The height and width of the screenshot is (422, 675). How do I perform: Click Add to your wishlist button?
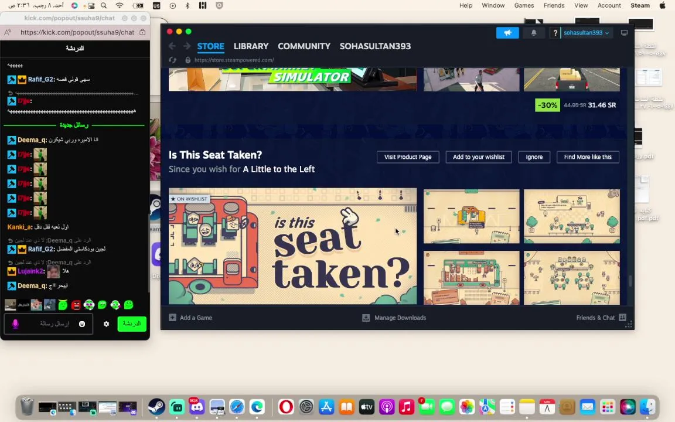(478, 157)
